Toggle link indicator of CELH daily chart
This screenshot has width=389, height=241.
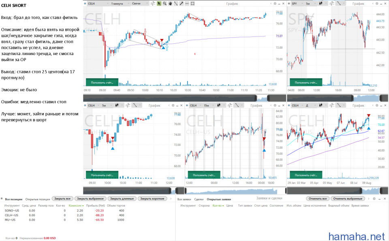click(289, 105)
